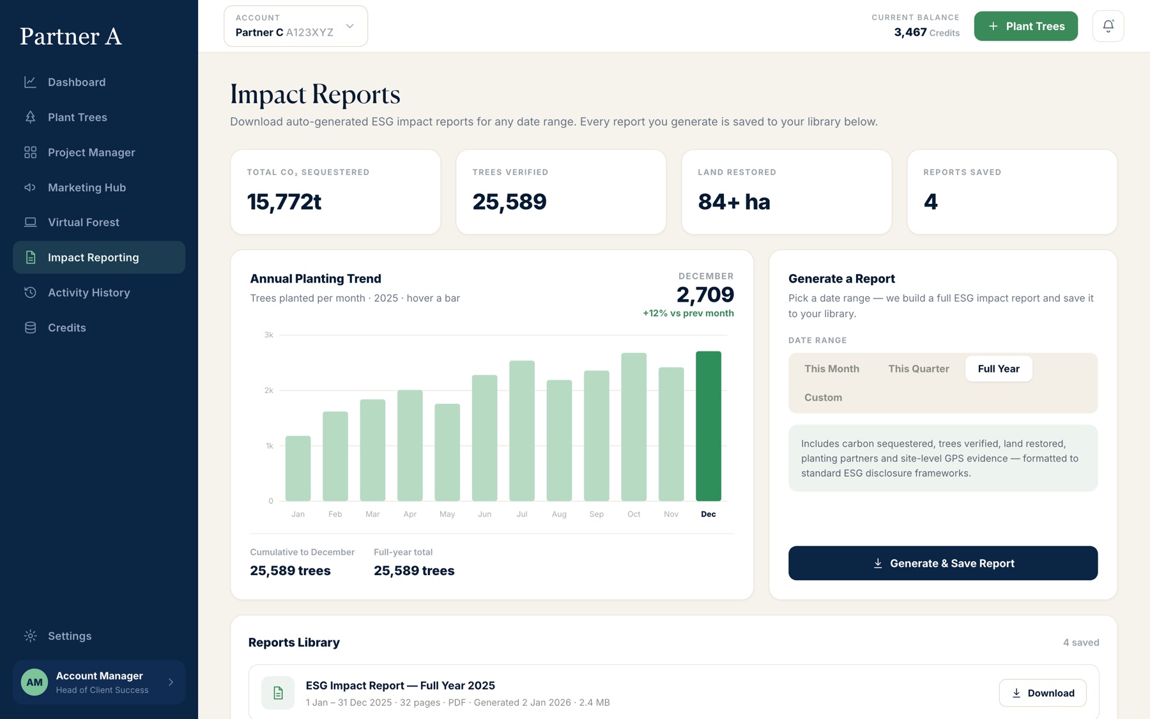
Task: Open Activity History menu item
Action: (99, 293)
